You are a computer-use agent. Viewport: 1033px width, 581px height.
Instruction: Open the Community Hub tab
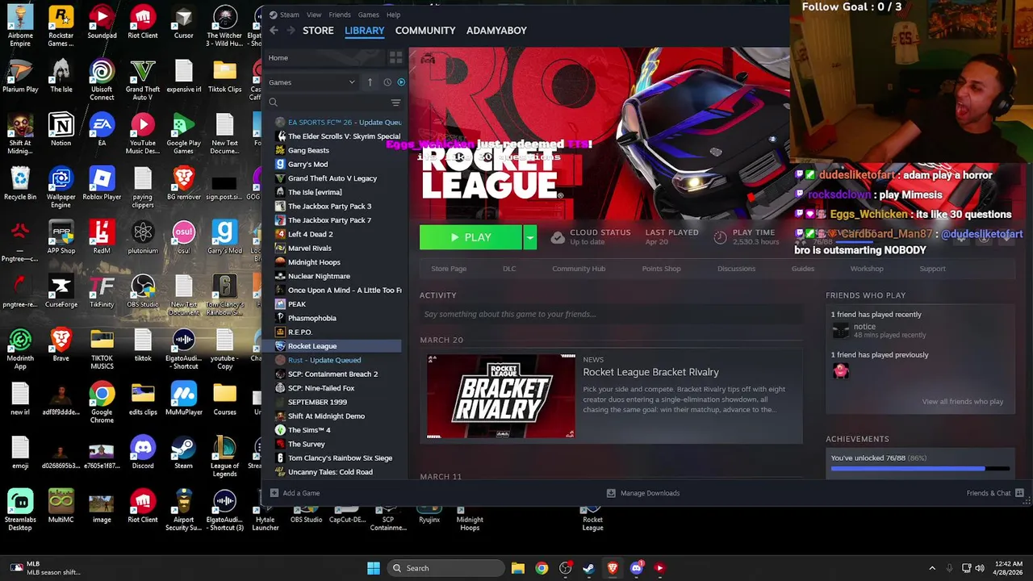[x=579, y=269]
